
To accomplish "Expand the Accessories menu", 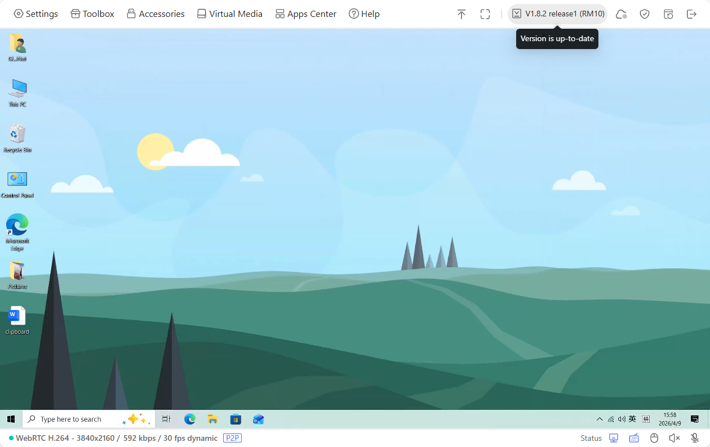I will (x=156, y=14).
